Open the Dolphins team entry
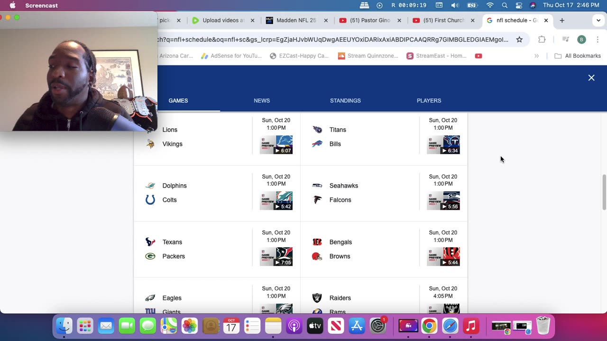This screenshot has width=607, height=341. click(175, 186)
